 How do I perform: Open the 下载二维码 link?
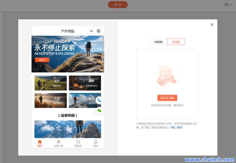tap(176, 127)
